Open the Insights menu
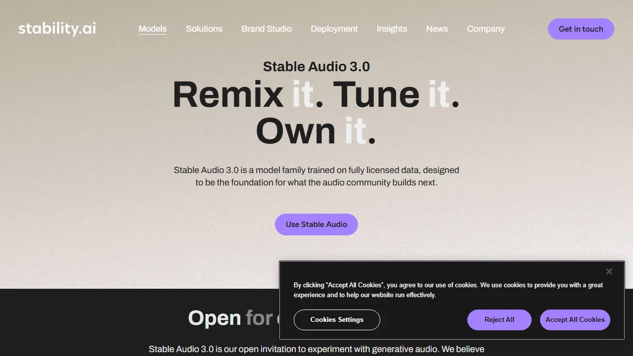The image size is (633, 356). 392,29
